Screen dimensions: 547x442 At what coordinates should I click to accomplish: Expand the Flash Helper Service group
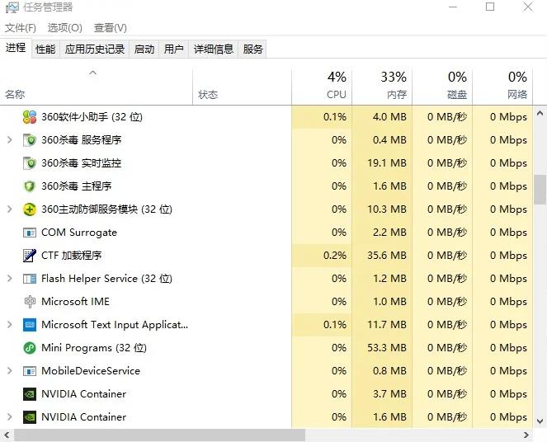tap(10, 279)
